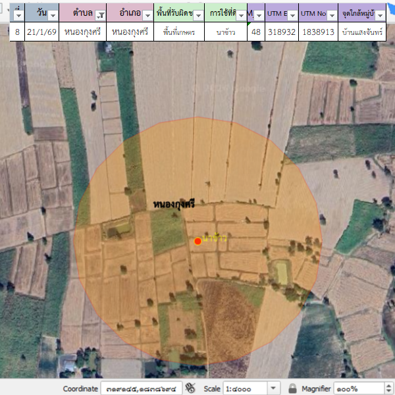Click the Scale value combo box
This screenshot has width=395, height=395.
[245, 388]
